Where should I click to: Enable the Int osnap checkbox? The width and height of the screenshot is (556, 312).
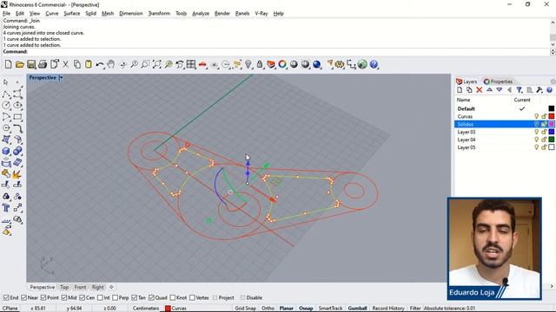click(101, 298)
